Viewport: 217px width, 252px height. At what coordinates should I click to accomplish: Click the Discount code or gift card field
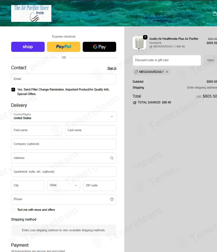[167, 60]
